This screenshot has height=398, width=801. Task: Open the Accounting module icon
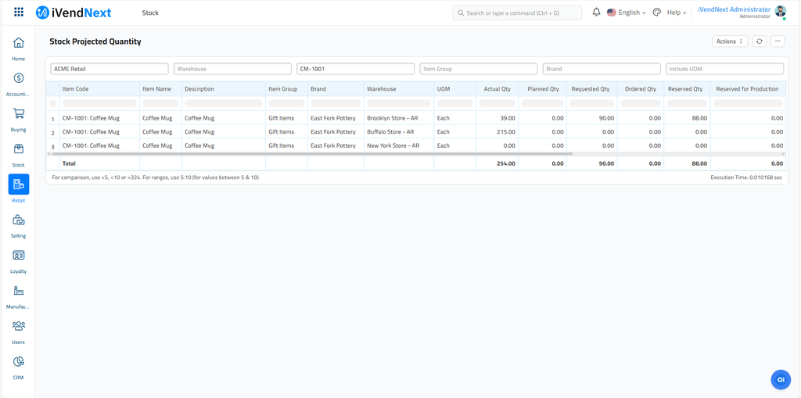pyautogui.click(x=18, y=78)
